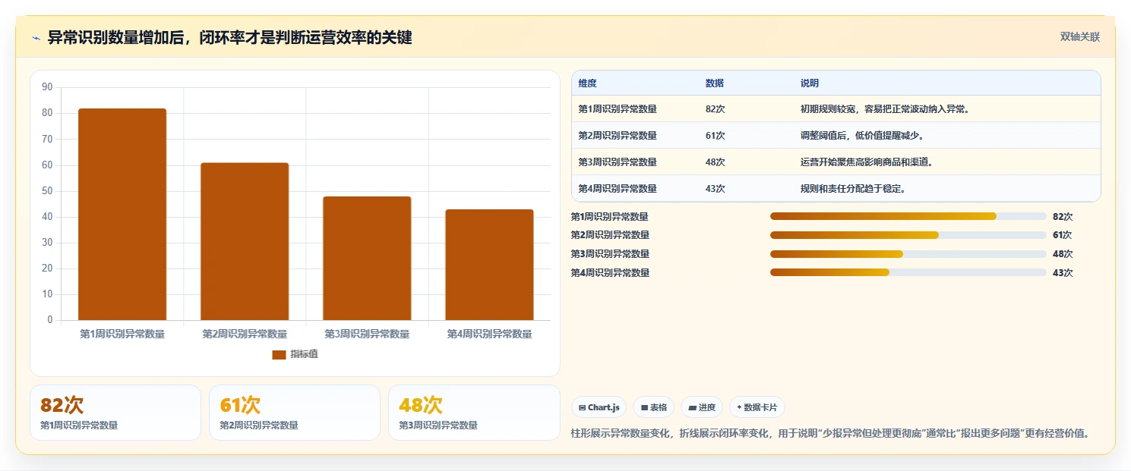Screen dimensions: 1131x471
Task: Open the 48次 data card
Action: 474,413
